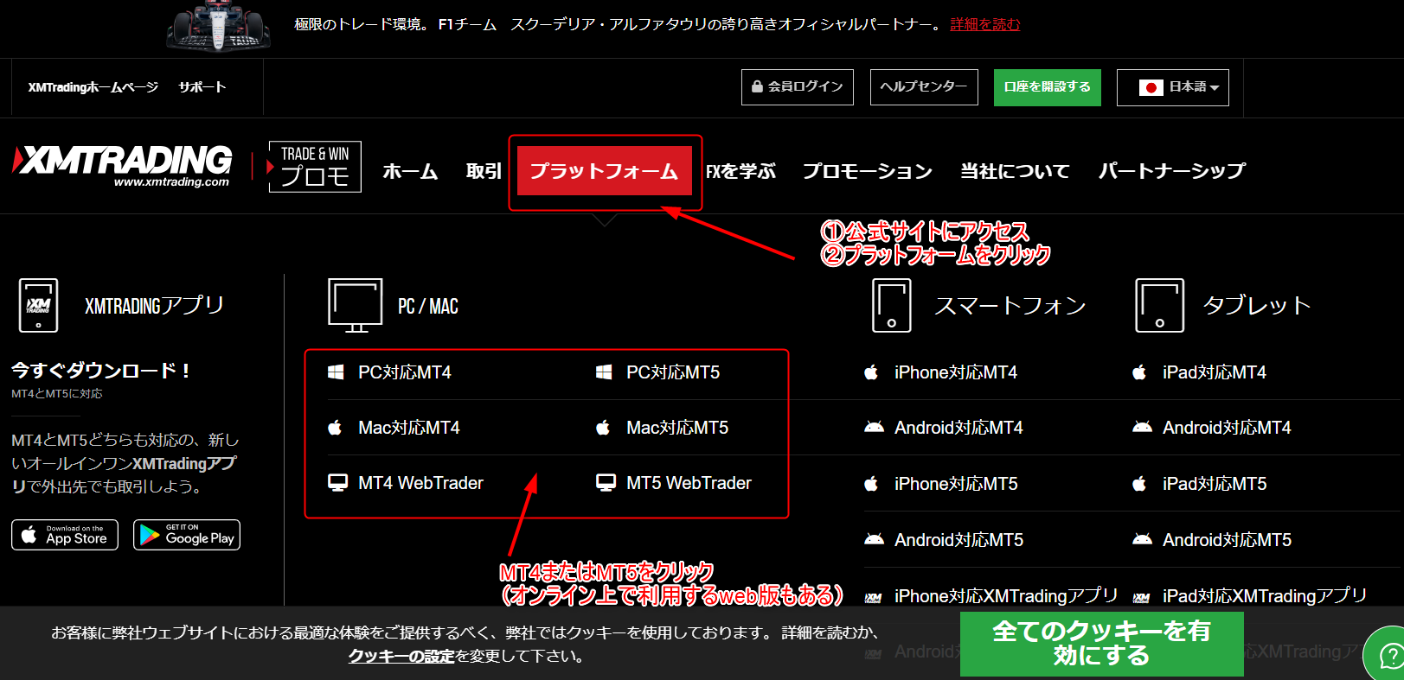1404x680 pixels.
Task: Expand the プロモーション navigation menu
Action: 867,171
